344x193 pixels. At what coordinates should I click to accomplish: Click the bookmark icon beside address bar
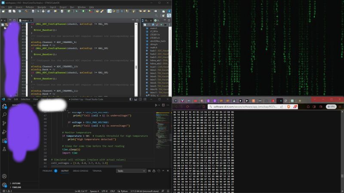(x=203, y=106)
